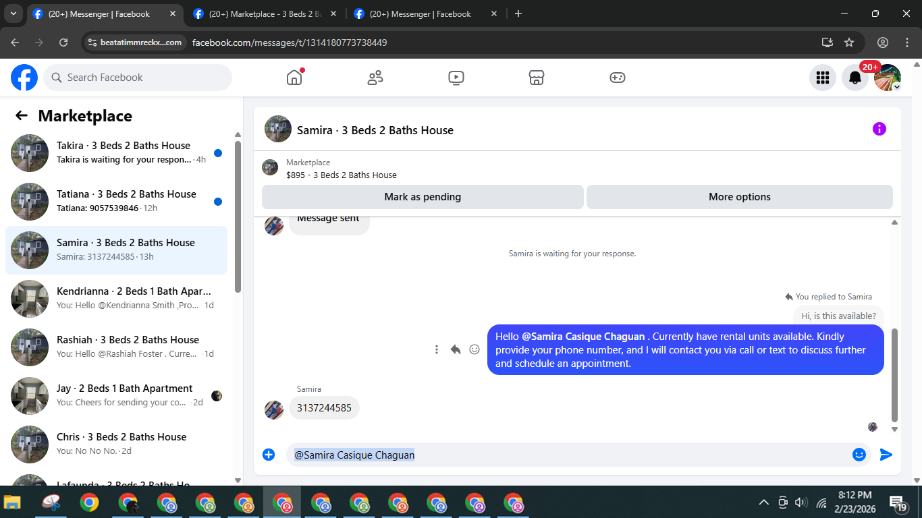
Task: Open the notifications bell icon
Action: (x=855, y=78)
